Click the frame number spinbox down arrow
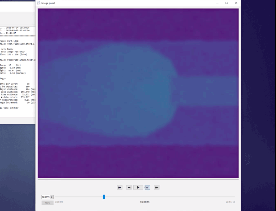This screenshot has width=276, height=211. pyautogui.click(x=52, y=198)
